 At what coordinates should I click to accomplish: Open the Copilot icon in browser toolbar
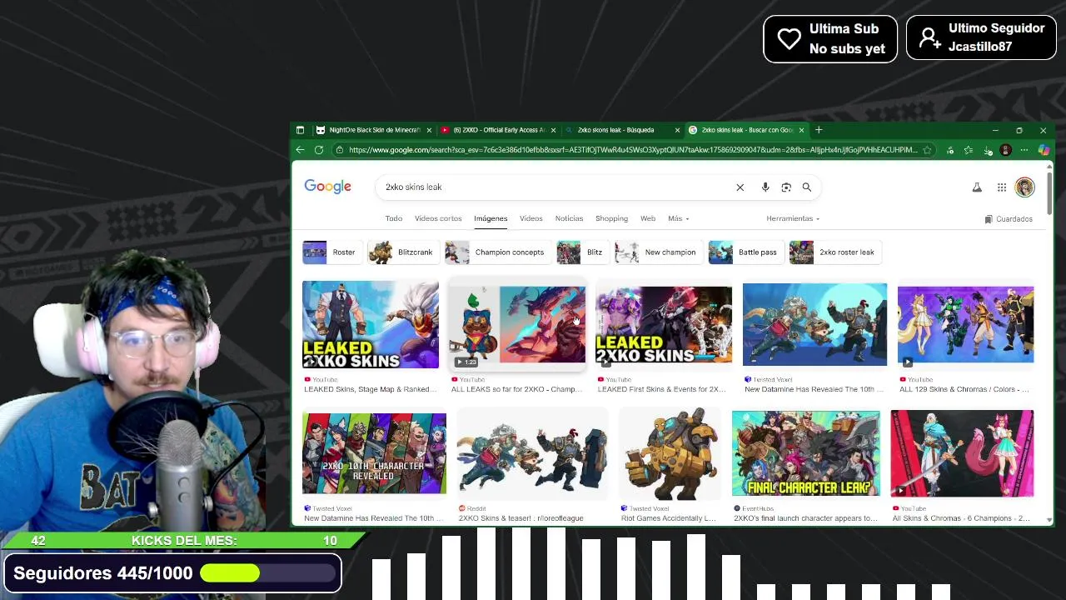point(1044,150)
